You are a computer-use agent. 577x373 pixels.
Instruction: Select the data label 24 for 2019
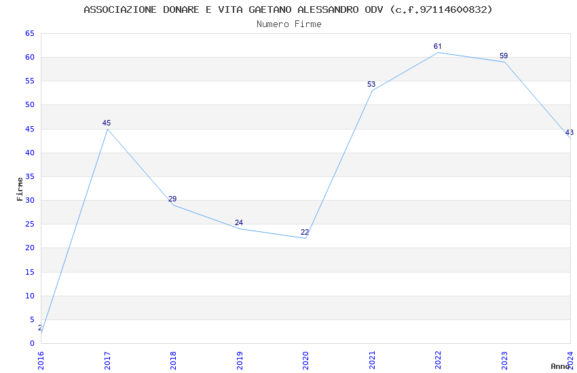click(239, 222)
